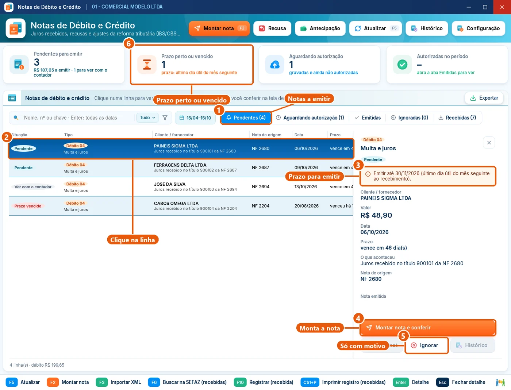
Task: Click the title bar app icon
Action: (x=9, y=7)
